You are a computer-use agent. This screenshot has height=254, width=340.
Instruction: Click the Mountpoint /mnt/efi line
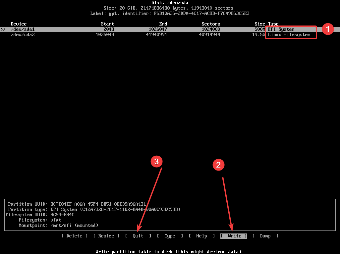pyautogui.click(x=74, y=226)
